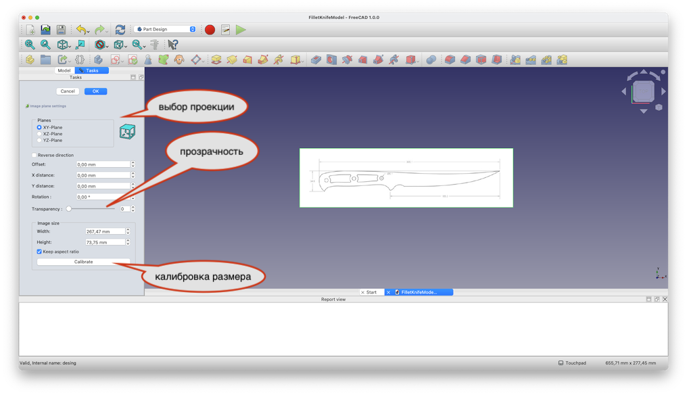This screenshot has width=687, height=395.
Task: Switch to the Model tab
Action: pos(64,70)
